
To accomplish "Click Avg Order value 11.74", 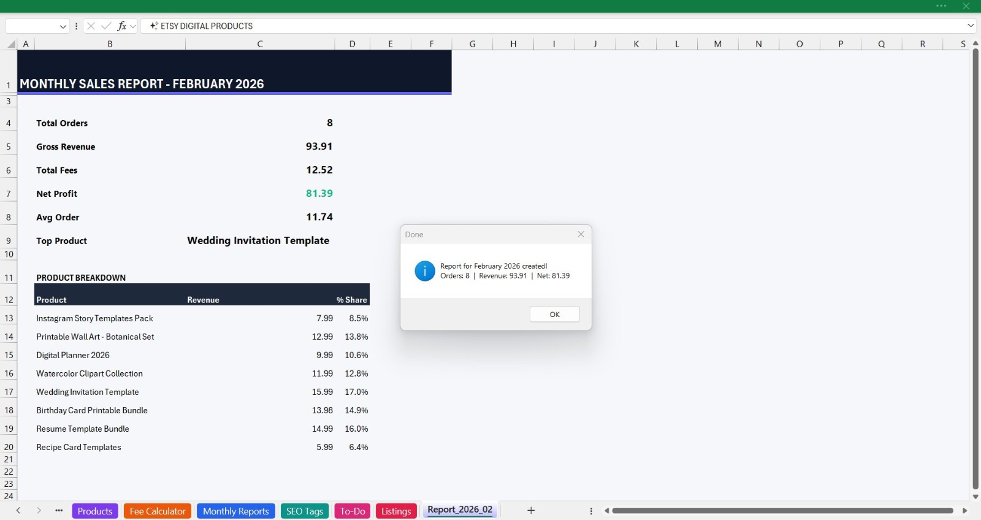I will point(319,217).
